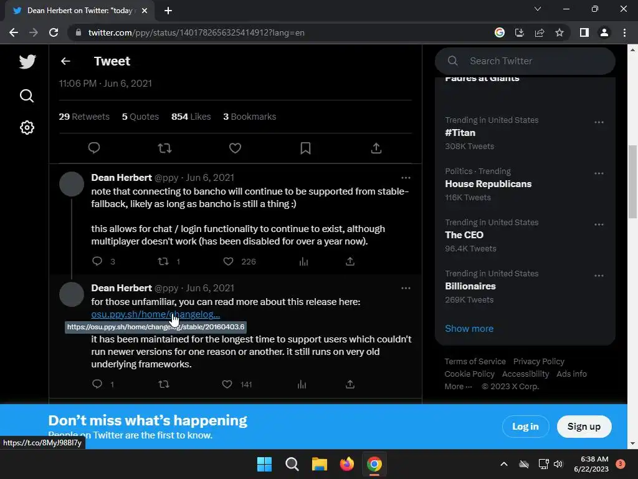
Task: Open Chrome three-dot menu
Action: pyautogui.click(x=624, y=32)
